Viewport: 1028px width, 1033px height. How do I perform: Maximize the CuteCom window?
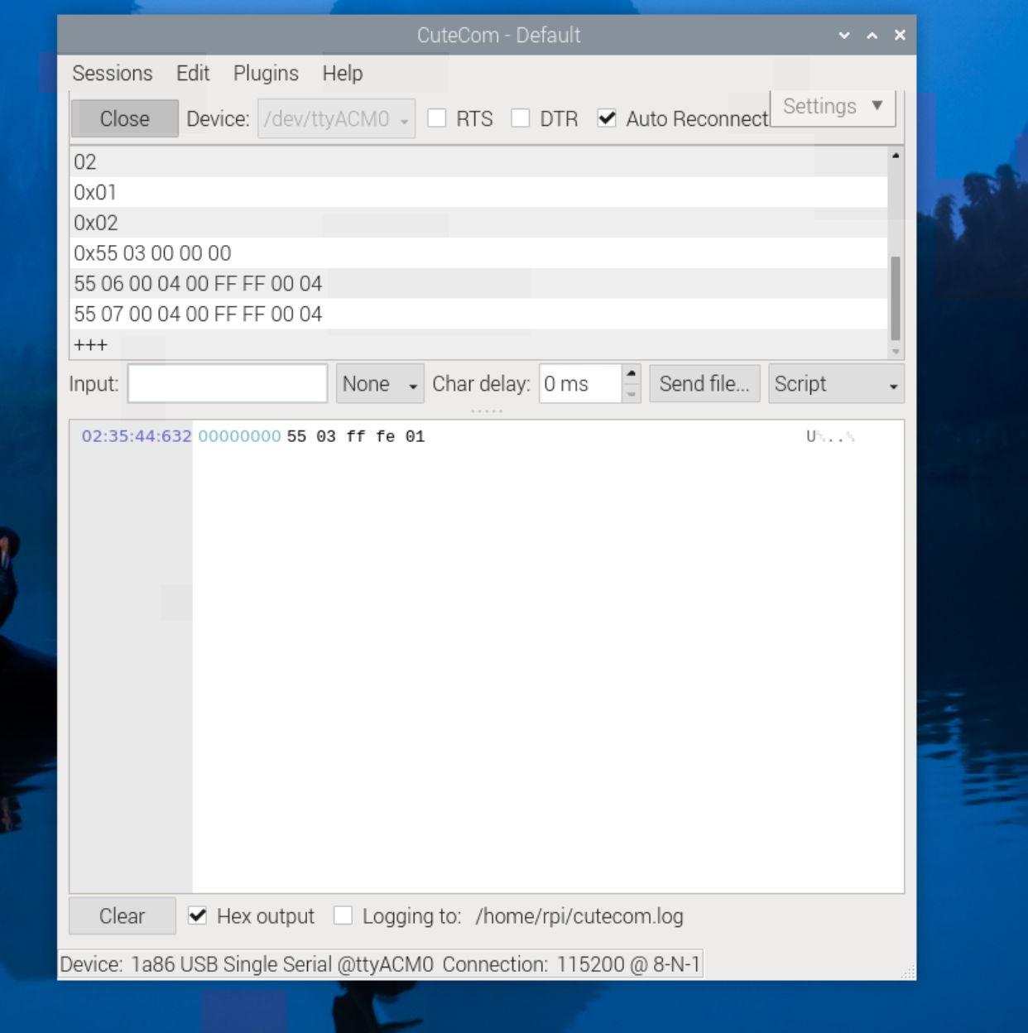pyautogui.click(x=872, y=36)
